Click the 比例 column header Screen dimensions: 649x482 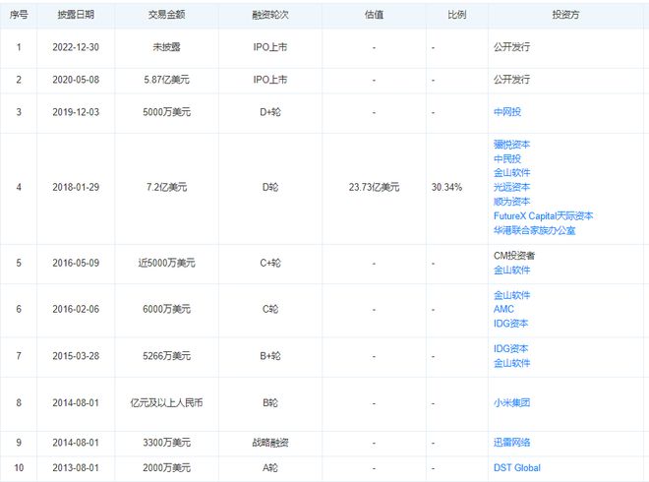tap(457, 15)
